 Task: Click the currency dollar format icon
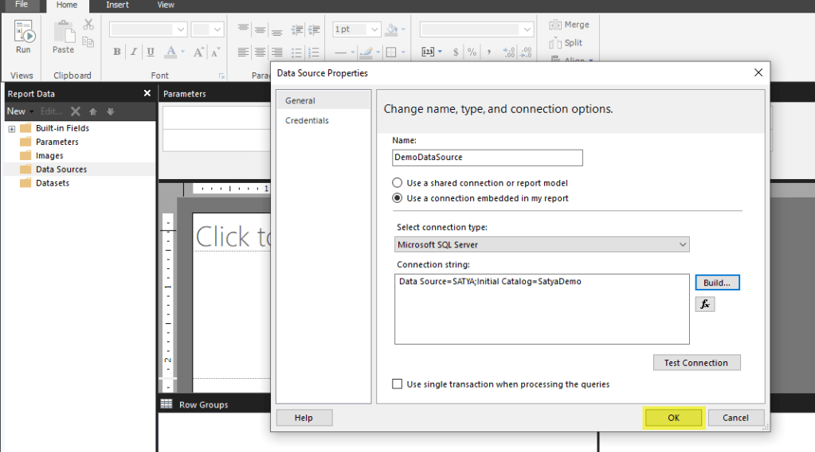tap(456, 53)
